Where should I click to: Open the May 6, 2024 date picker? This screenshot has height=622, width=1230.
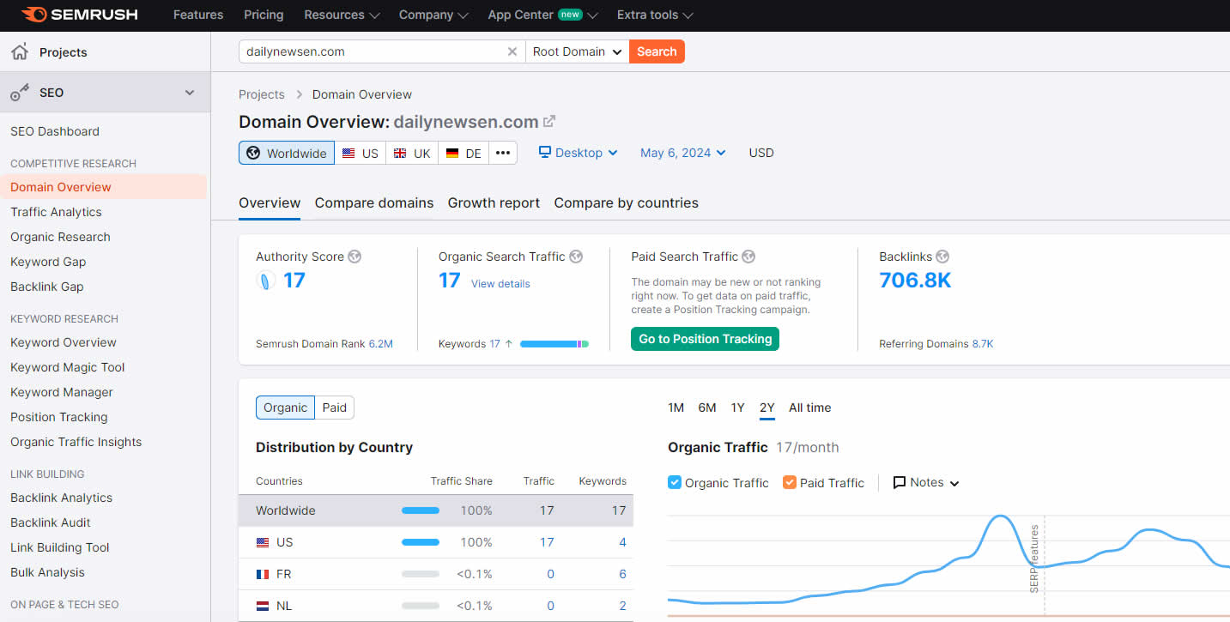click(x=682, y=153)
